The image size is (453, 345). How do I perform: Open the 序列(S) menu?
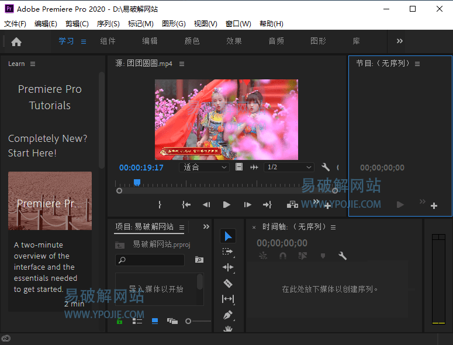[108, 24]
